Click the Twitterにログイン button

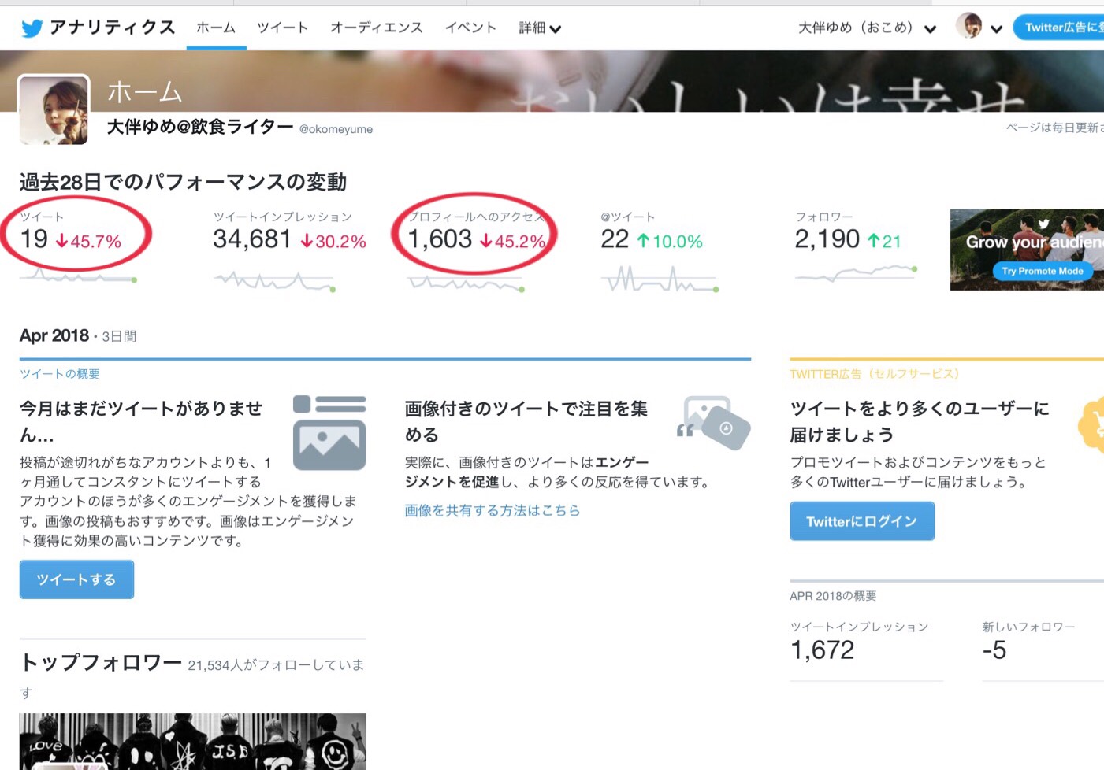(x=862, y=521)
